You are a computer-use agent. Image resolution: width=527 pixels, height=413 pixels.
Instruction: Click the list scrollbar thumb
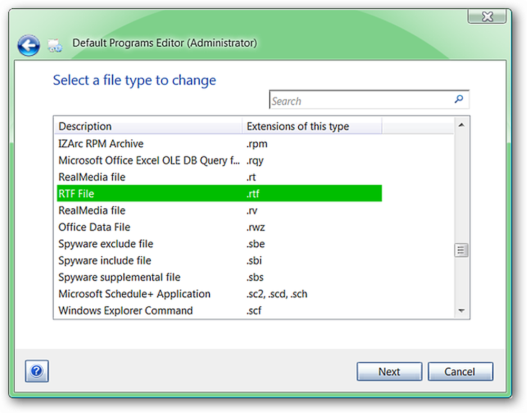click(462, 250)
